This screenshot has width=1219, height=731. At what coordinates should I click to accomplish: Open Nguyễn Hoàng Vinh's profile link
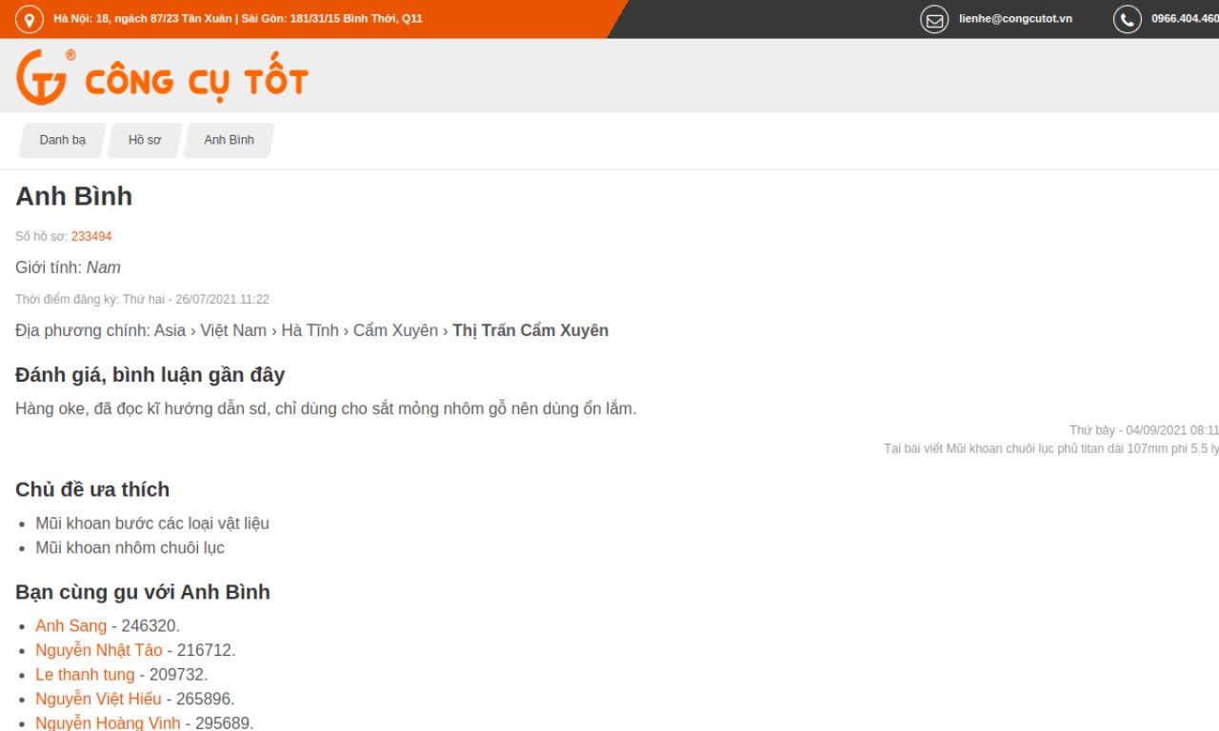click(108, 722)
